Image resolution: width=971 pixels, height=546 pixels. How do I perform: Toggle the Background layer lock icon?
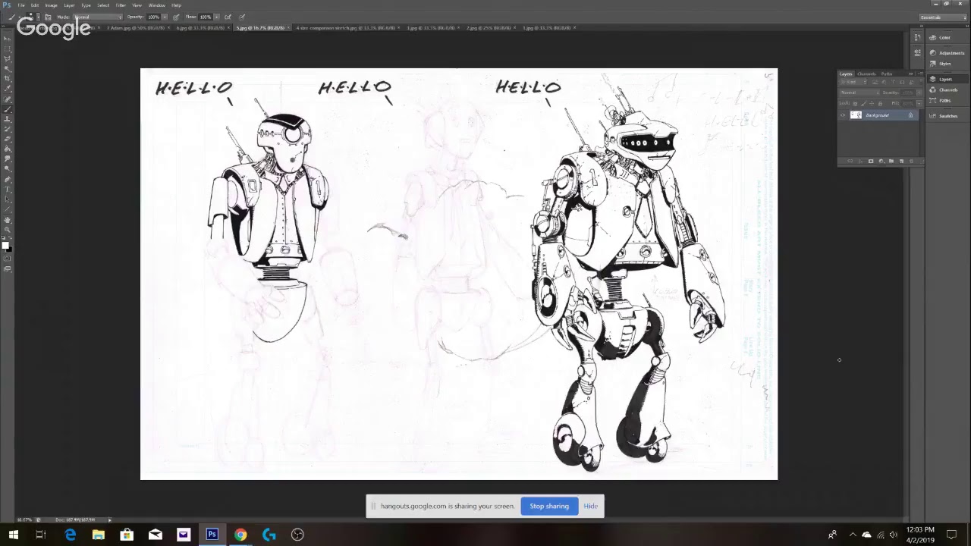pyautogui.click(x=910, y=115)
